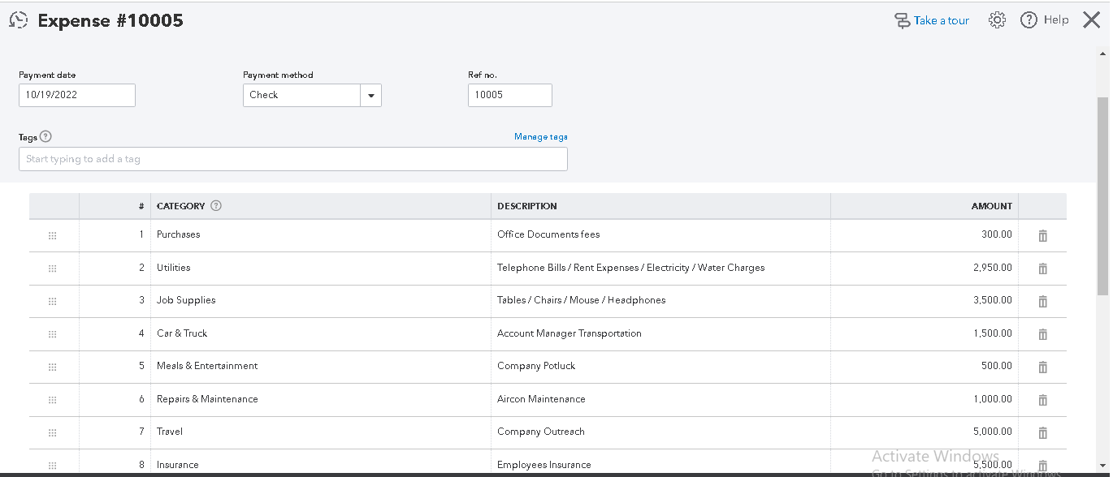Expand the Payment method dropdown
Viewport: 1113px width, 477px height.
point(370,95)
